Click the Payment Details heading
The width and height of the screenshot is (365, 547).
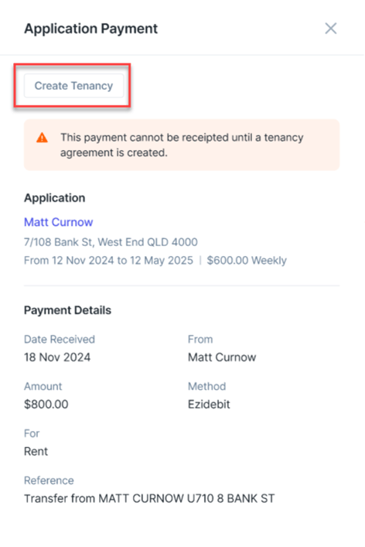click(67, 310)
